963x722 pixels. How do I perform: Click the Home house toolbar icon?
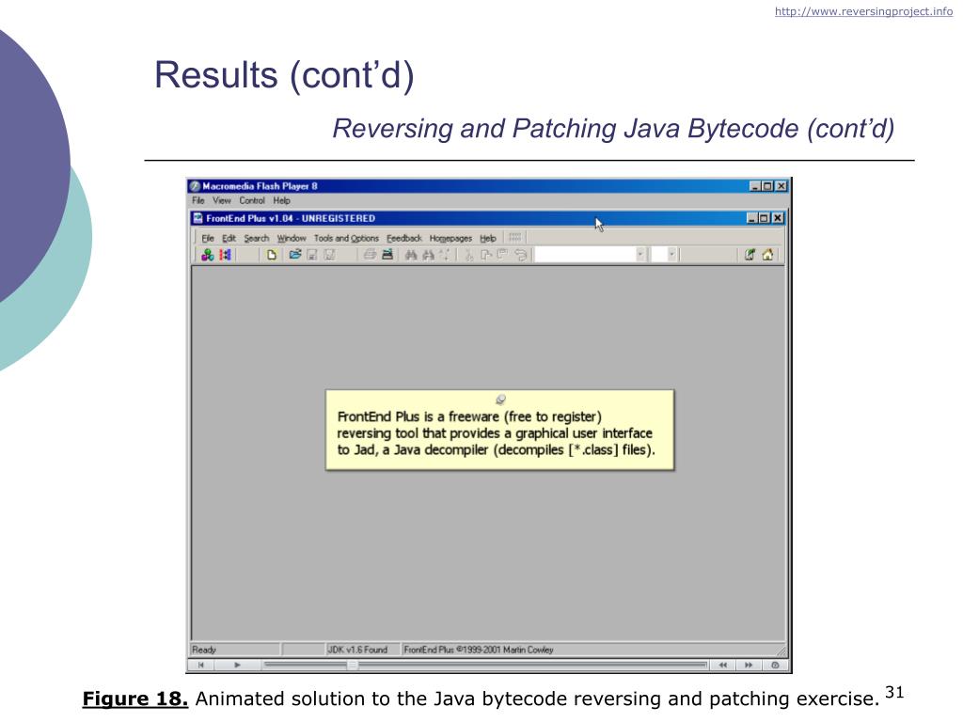[767, 255]
